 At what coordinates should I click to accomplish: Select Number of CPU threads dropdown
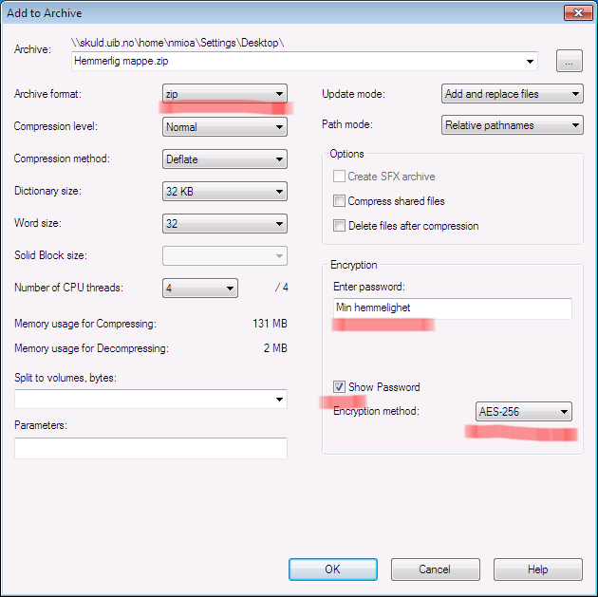pos(199,289)
